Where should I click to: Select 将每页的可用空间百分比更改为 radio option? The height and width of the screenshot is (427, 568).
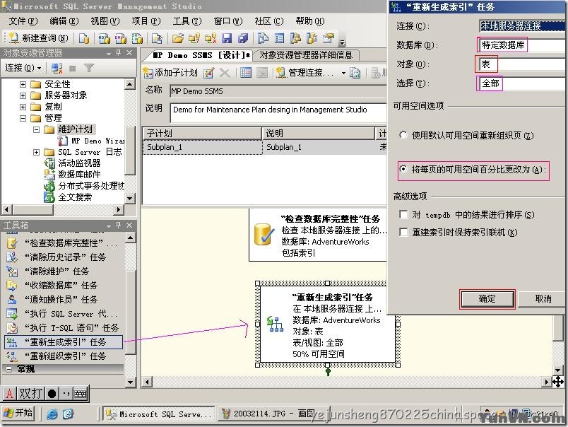click(x=403, y=169)
